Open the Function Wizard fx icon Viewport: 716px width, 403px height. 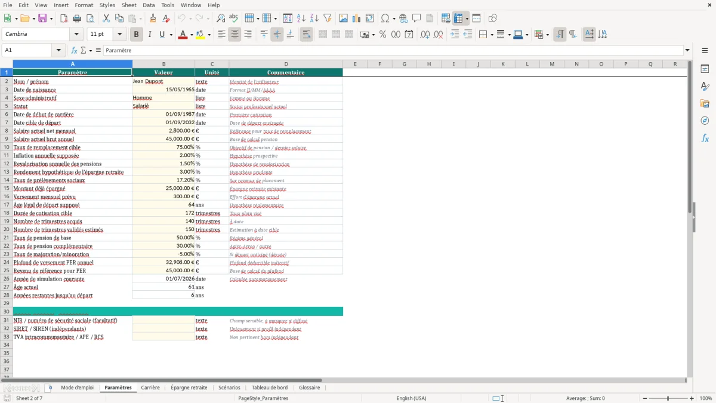click(x=74, y=50)
